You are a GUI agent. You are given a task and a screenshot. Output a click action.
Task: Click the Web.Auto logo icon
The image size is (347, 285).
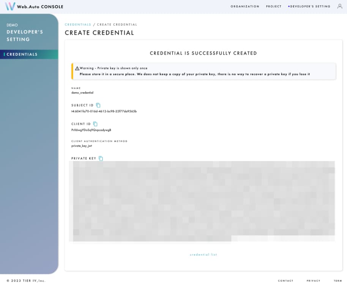pos(9,6)
